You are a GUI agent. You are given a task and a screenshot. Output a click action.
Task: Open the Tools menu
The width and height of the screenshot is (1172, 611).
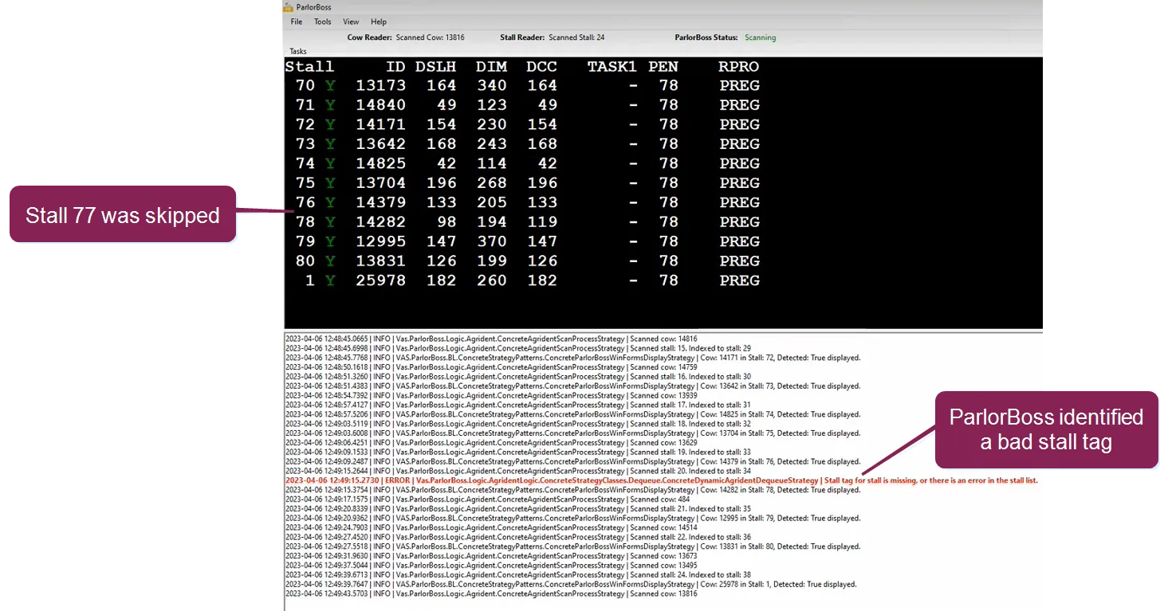[x=323, y=22]
